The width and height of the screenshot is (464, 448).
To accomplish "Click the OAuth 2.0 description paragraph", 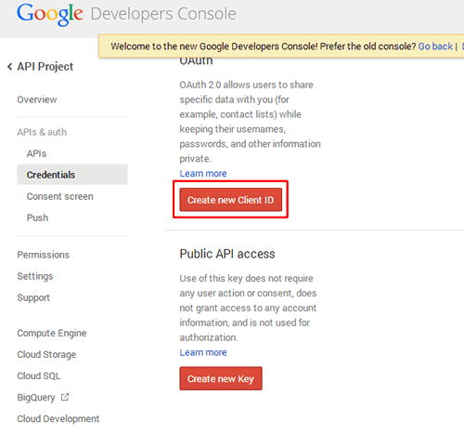I will pyautogui.click(x=250, y=122).
